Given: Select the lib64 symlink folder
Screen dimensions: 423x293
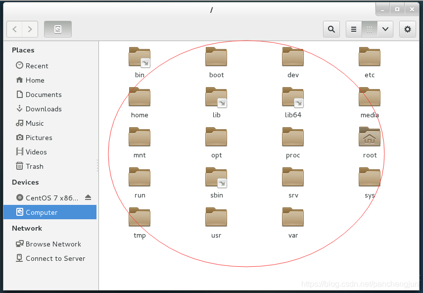Looking at the screenshot, I should tap(293, 97).
